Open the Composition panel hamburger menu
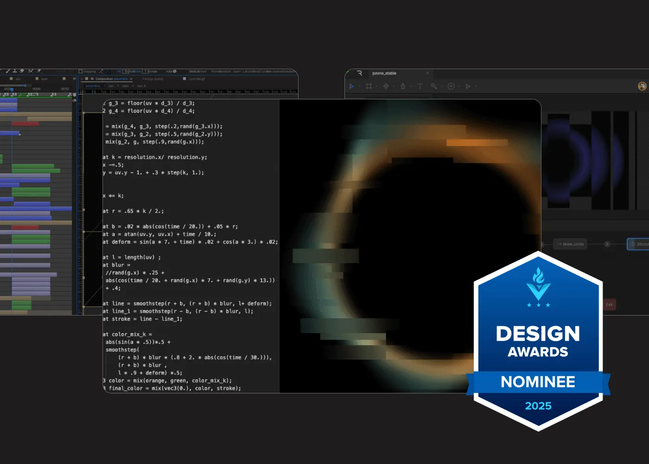Image resolution: width=649 pixels, height=464 pixels. (x=131, y=79)
